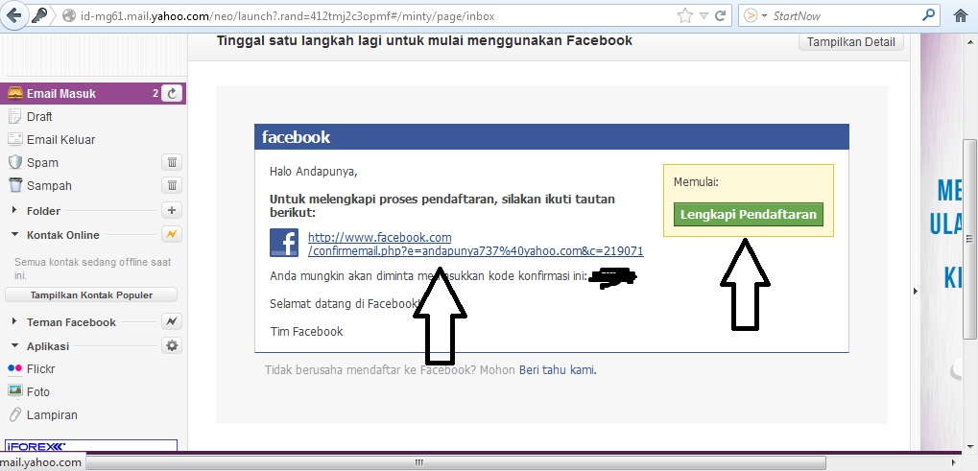This screenshot has width=978, height=471.
Task: Click the Facebook f logo icon
Action: 284,243
